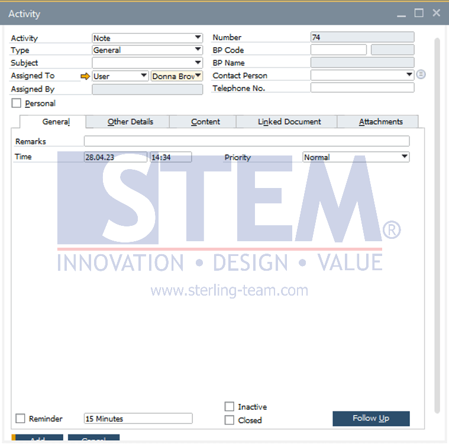Switch to the Other Details tab
The height and width of the screenshot is (444, 449).
[x=128, y=122]
